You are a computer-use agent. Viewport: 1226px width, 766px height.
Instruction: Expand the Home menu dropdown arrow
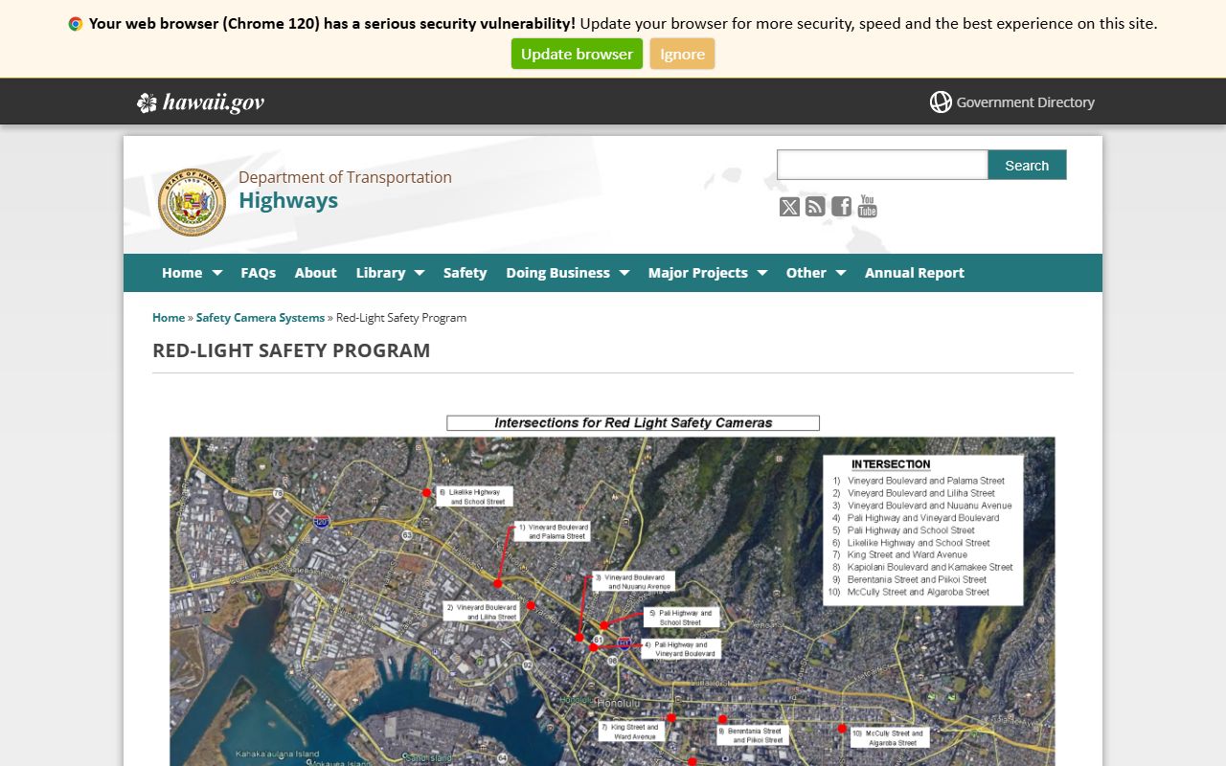tap(217, 273)
